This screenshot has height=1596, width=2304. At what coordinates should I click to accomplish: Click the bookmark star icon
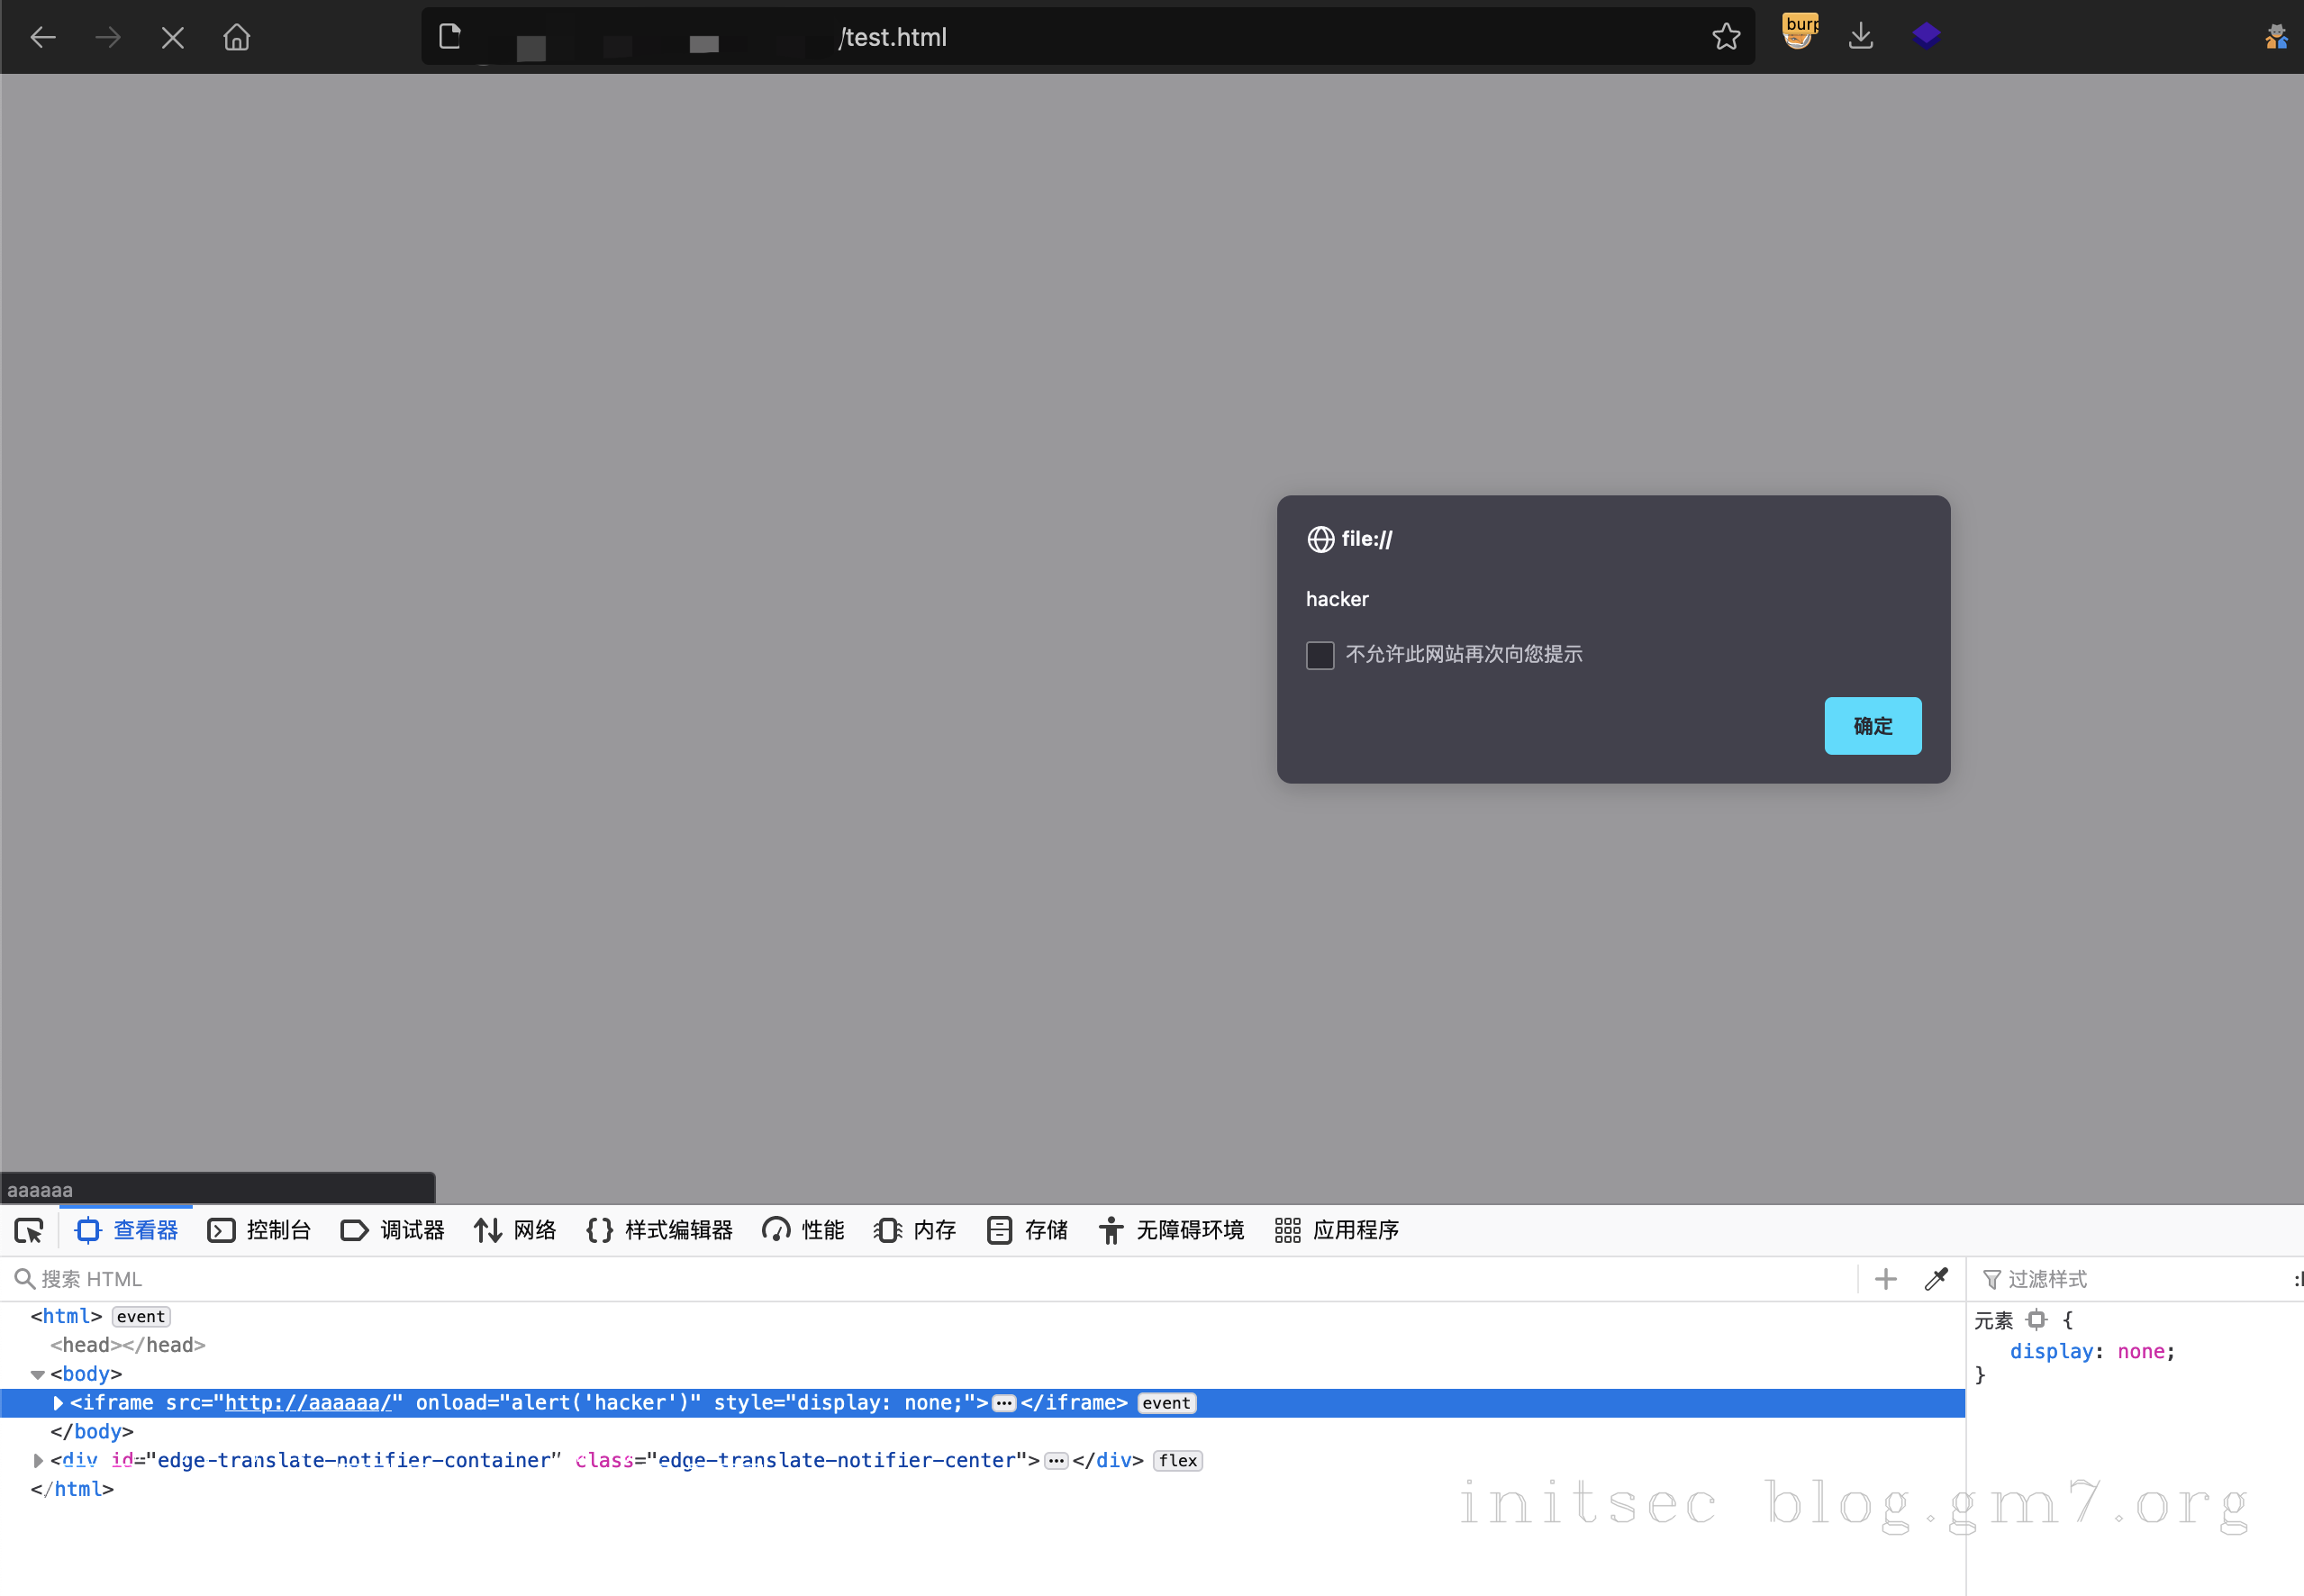tap(1725, 37)
